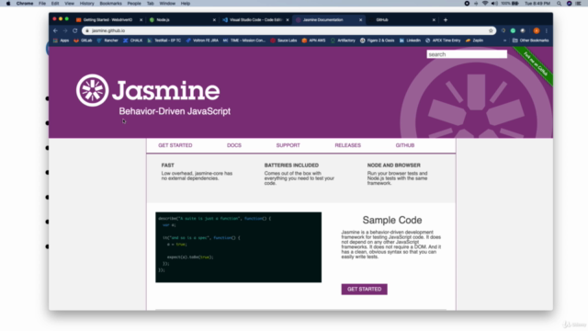
Task: Open the Apple menu
Action: coord(8,4)
